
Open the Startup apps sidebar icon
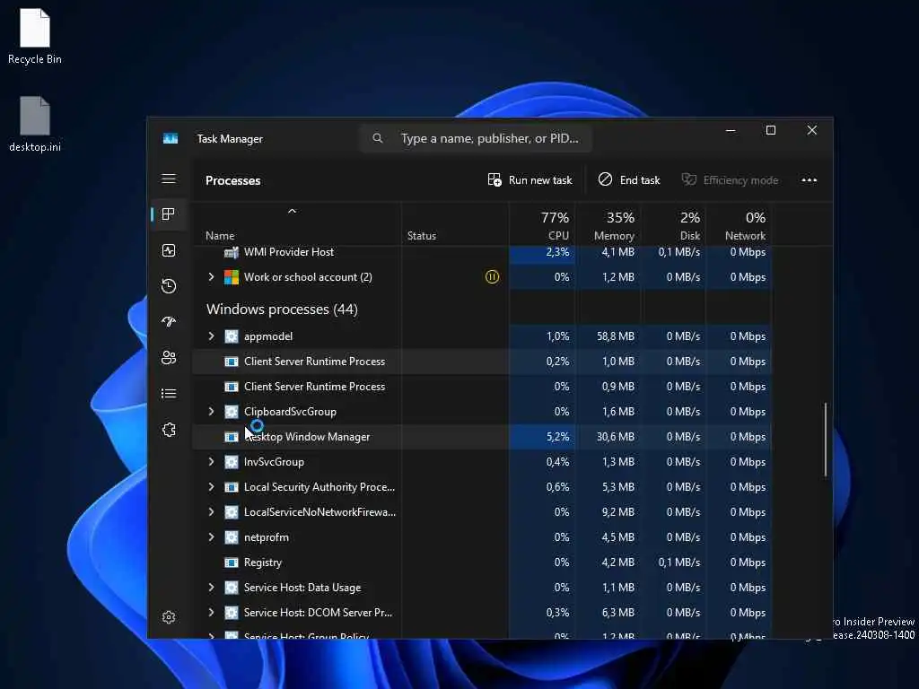point(169,322)
